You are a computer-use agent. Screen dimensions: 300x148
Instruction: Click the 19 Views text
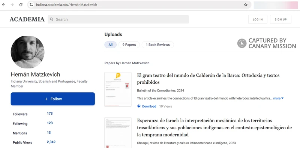pos(165,107)
